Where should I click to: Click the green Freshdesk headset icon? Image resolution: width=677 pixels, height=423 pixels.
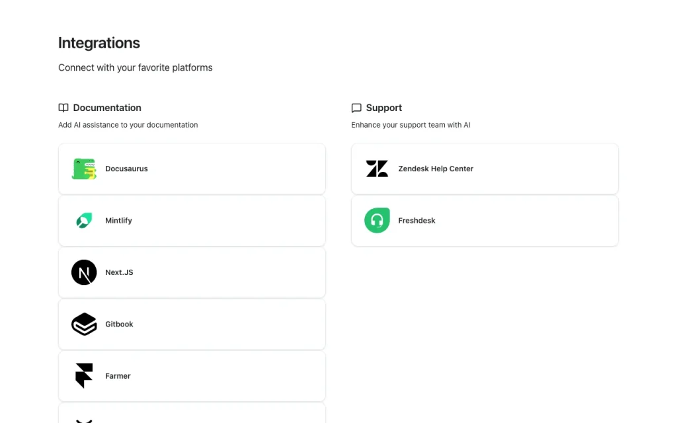point(377,221)
